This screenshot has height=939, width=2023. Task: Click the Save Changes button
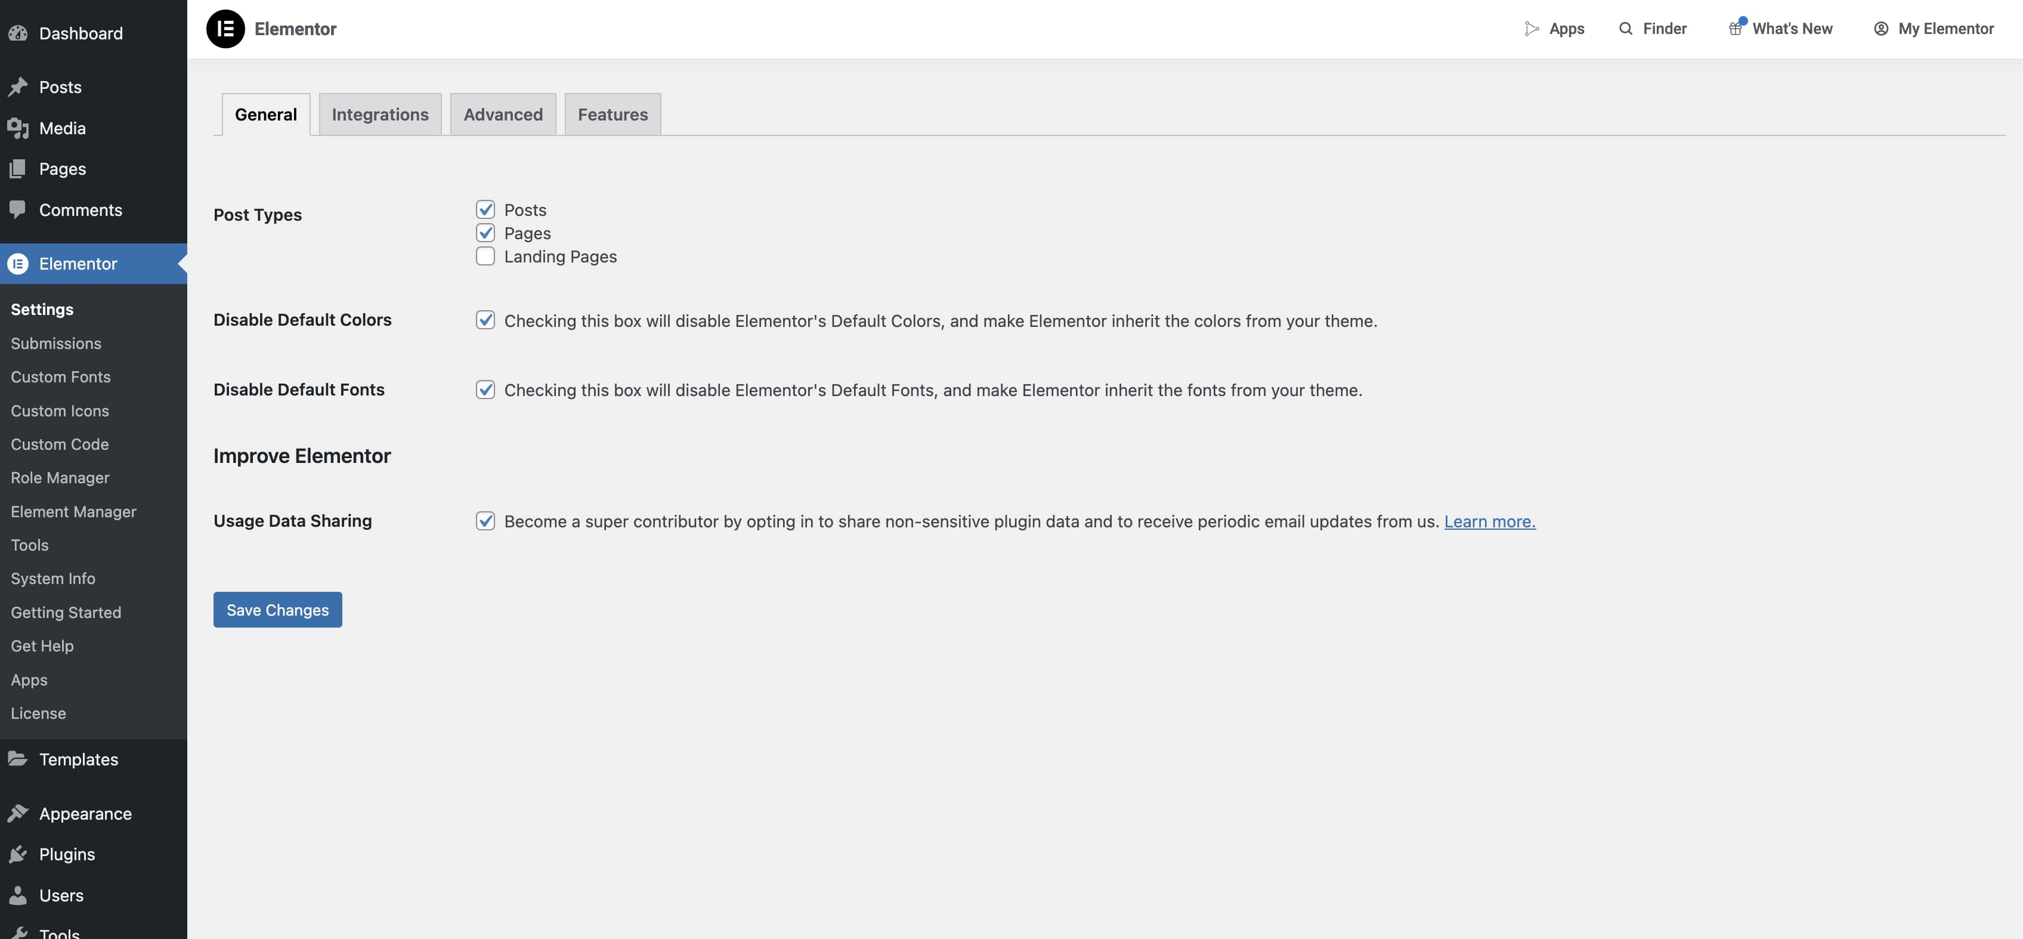(277, 610)
